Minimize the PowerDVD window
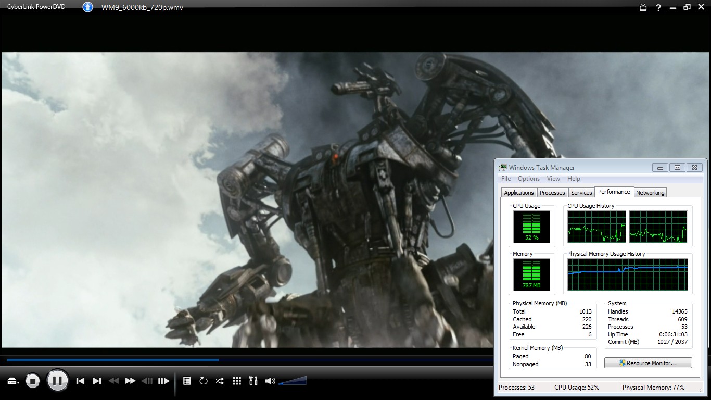Screen dimensions: 711x400 click(673, 7)
